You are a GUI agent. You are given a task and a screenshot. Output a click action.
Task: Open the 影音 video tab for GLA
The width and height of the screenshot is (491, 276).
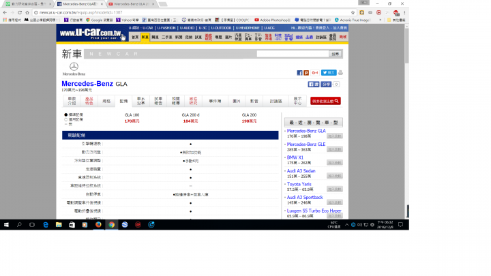click(x=254, y=101)
